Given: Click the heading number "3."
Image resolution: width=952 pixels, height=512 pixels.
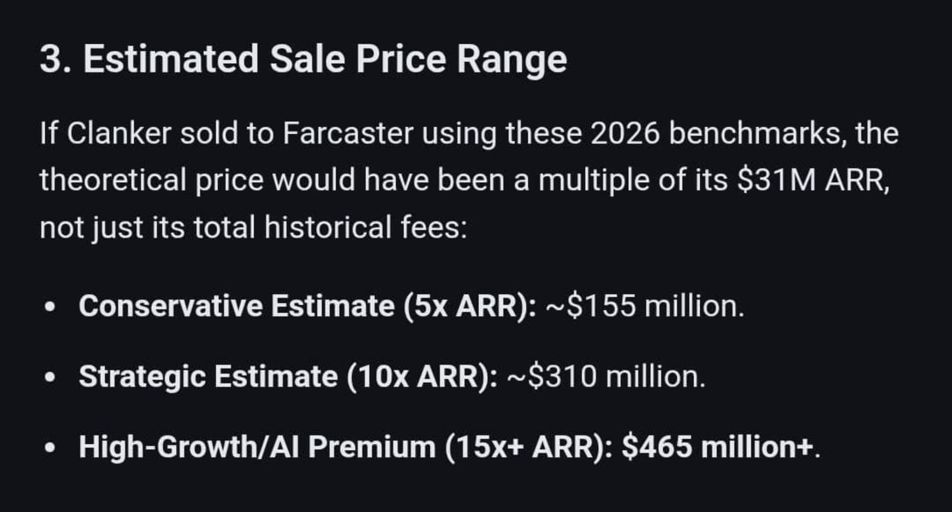Looking at the screenshot, I should pos(55,59).
